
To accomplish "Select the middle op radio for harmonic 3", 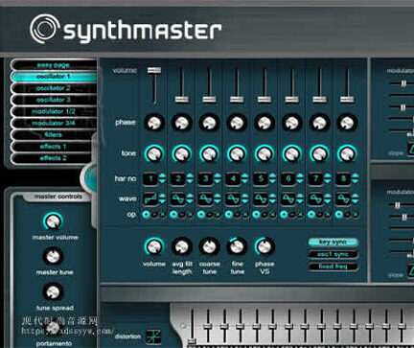I will point(210,215).
